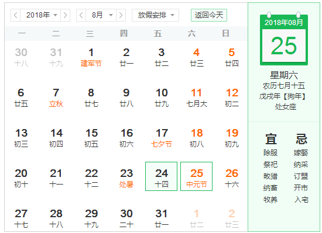The height and width of the screenshot is (233, 322).
Task: Select greyed September 2 廿三
Action: coord(232,218)
